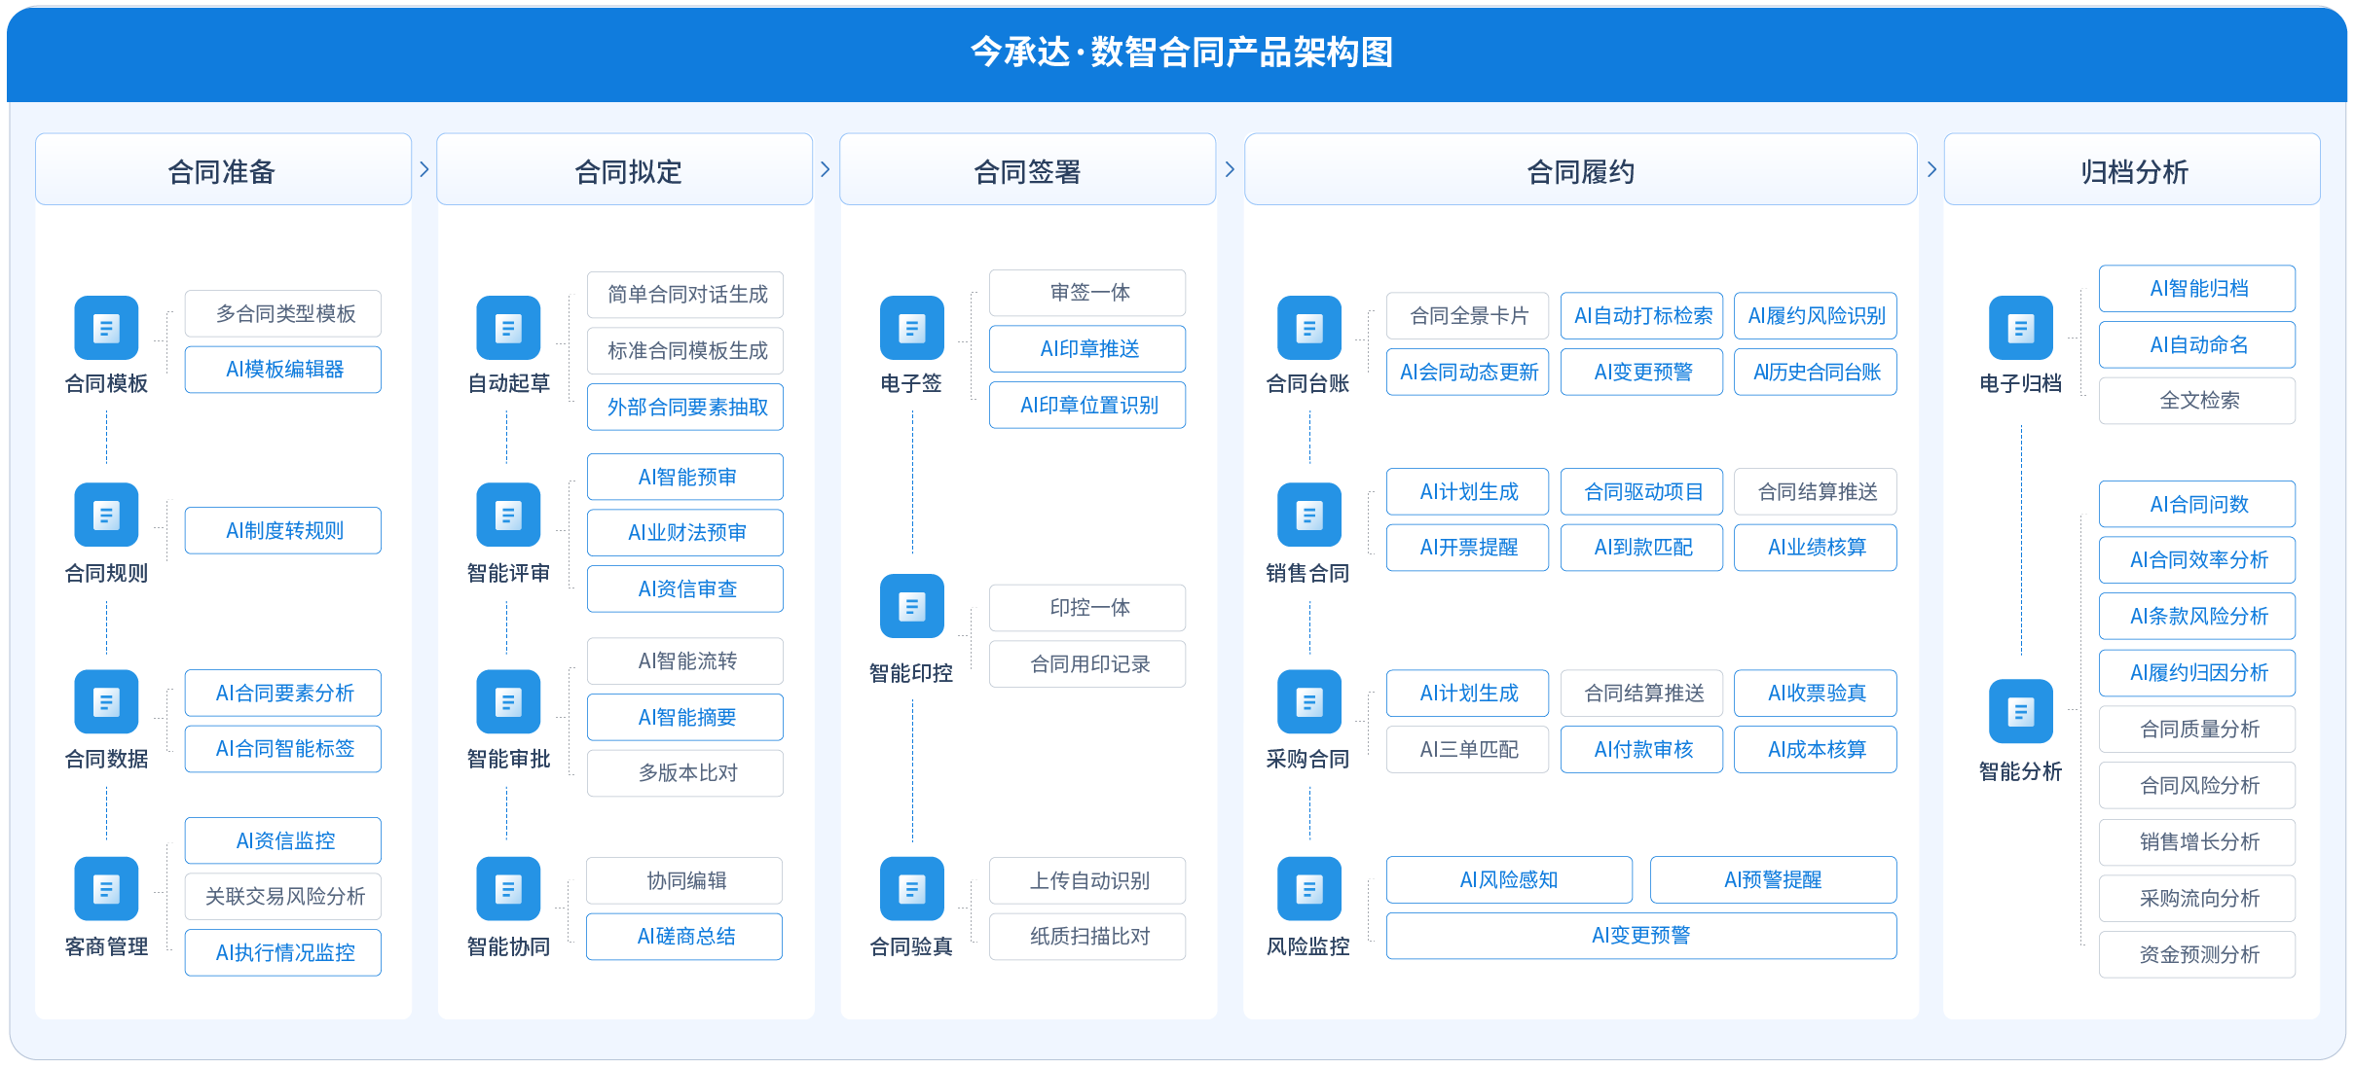Click the 合同驱动项目 box
The height and width of the screenshot is (1069, 2354).
[1641, 491]
